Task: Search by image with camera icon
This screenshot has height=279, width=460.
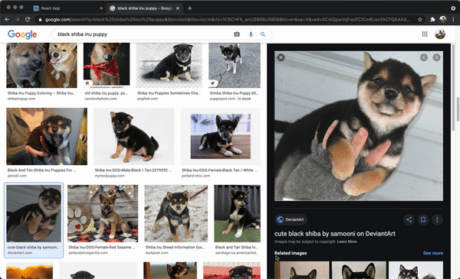Action: coord(237,34)
